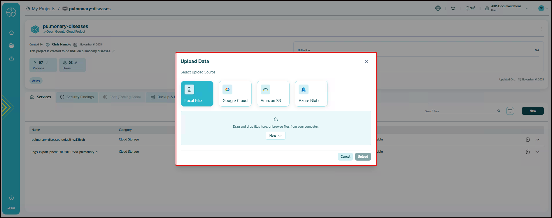Expand the AIIP-Documentations account dropdown

[527, 8]
